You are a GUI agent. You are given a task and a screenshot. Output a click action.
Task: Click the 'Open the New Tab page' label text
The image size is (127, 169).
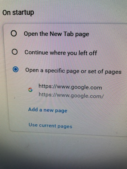click(56, 34)
